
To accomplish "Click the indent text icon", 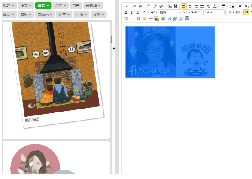I will [x=208, y=6].
